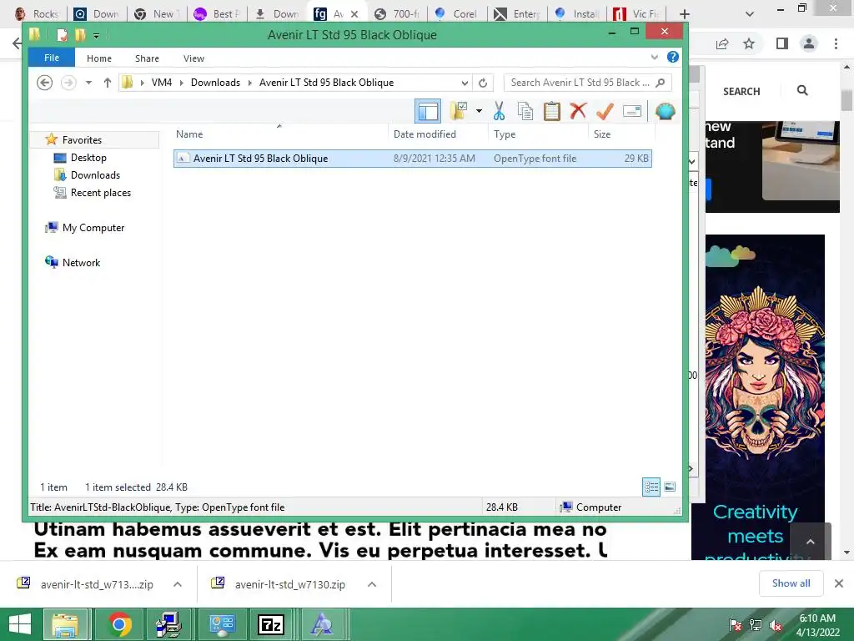Open the View ribbon tab

click(x=193, y=58)
